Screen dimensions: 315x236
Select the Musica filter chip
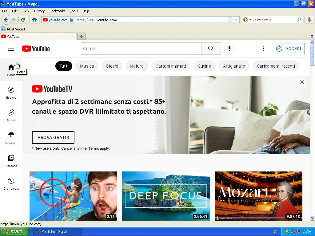coord(87,66)
